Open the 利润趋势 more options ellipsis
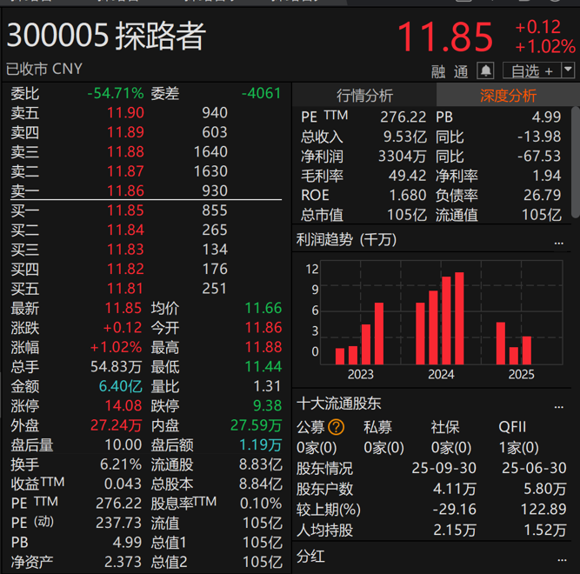580x574 pixels. 558,241
